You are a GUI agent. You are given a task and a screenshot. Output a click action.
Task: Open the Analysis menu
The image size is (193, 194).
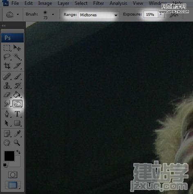(119, 3)
